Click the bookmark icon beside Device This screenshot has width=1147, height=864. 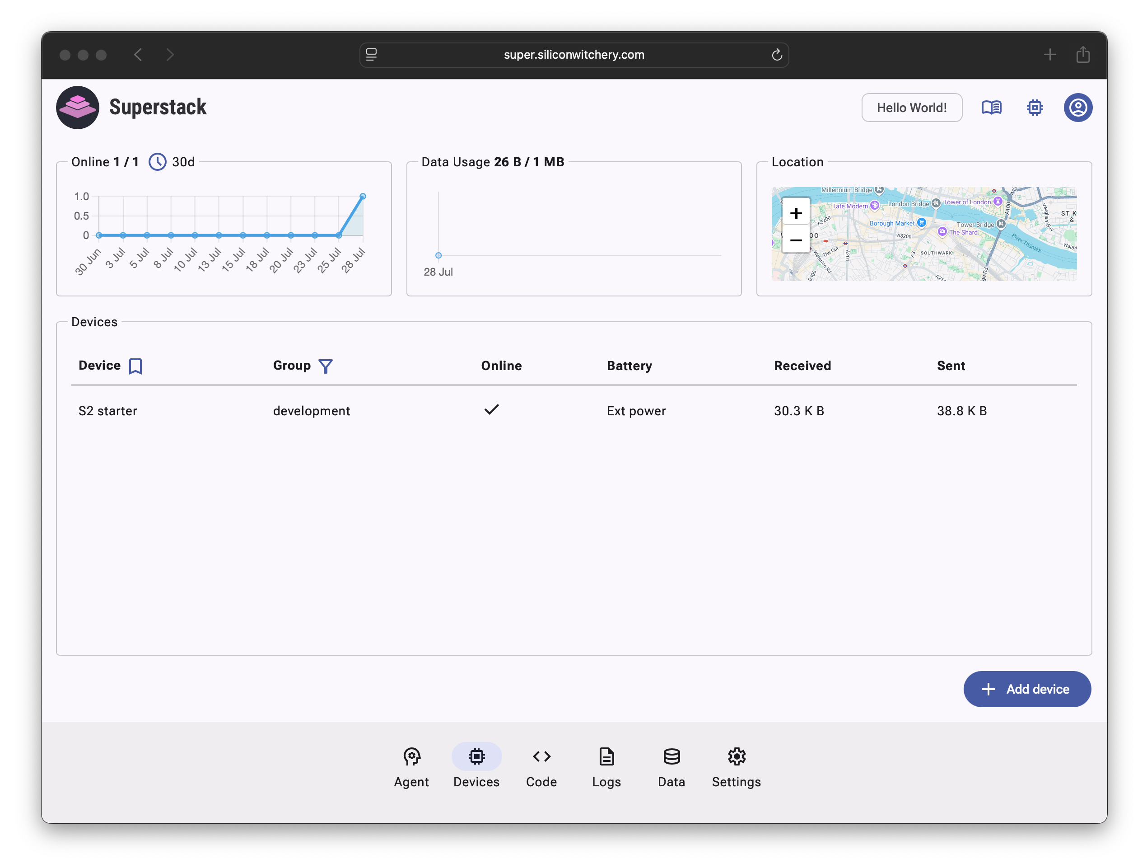tap(135, 366)
